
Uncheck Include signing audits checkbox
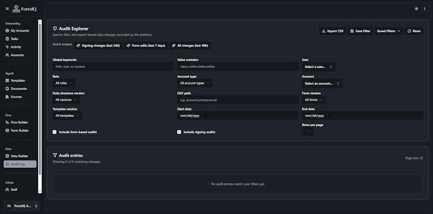pyautogui.click(x=179, y=132)
